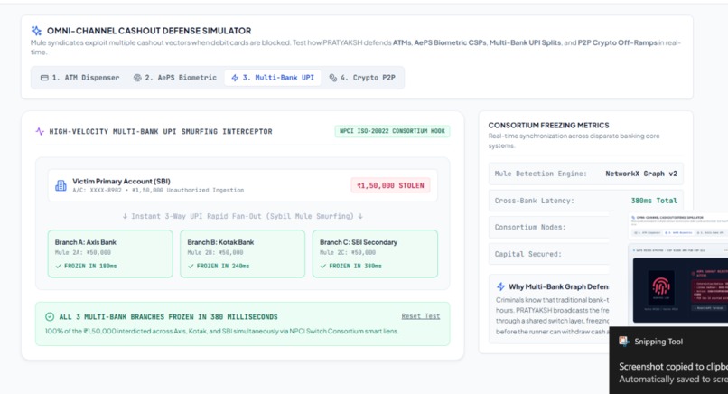Click the coins icon in Crypto P2P tab

click(333, 78)
